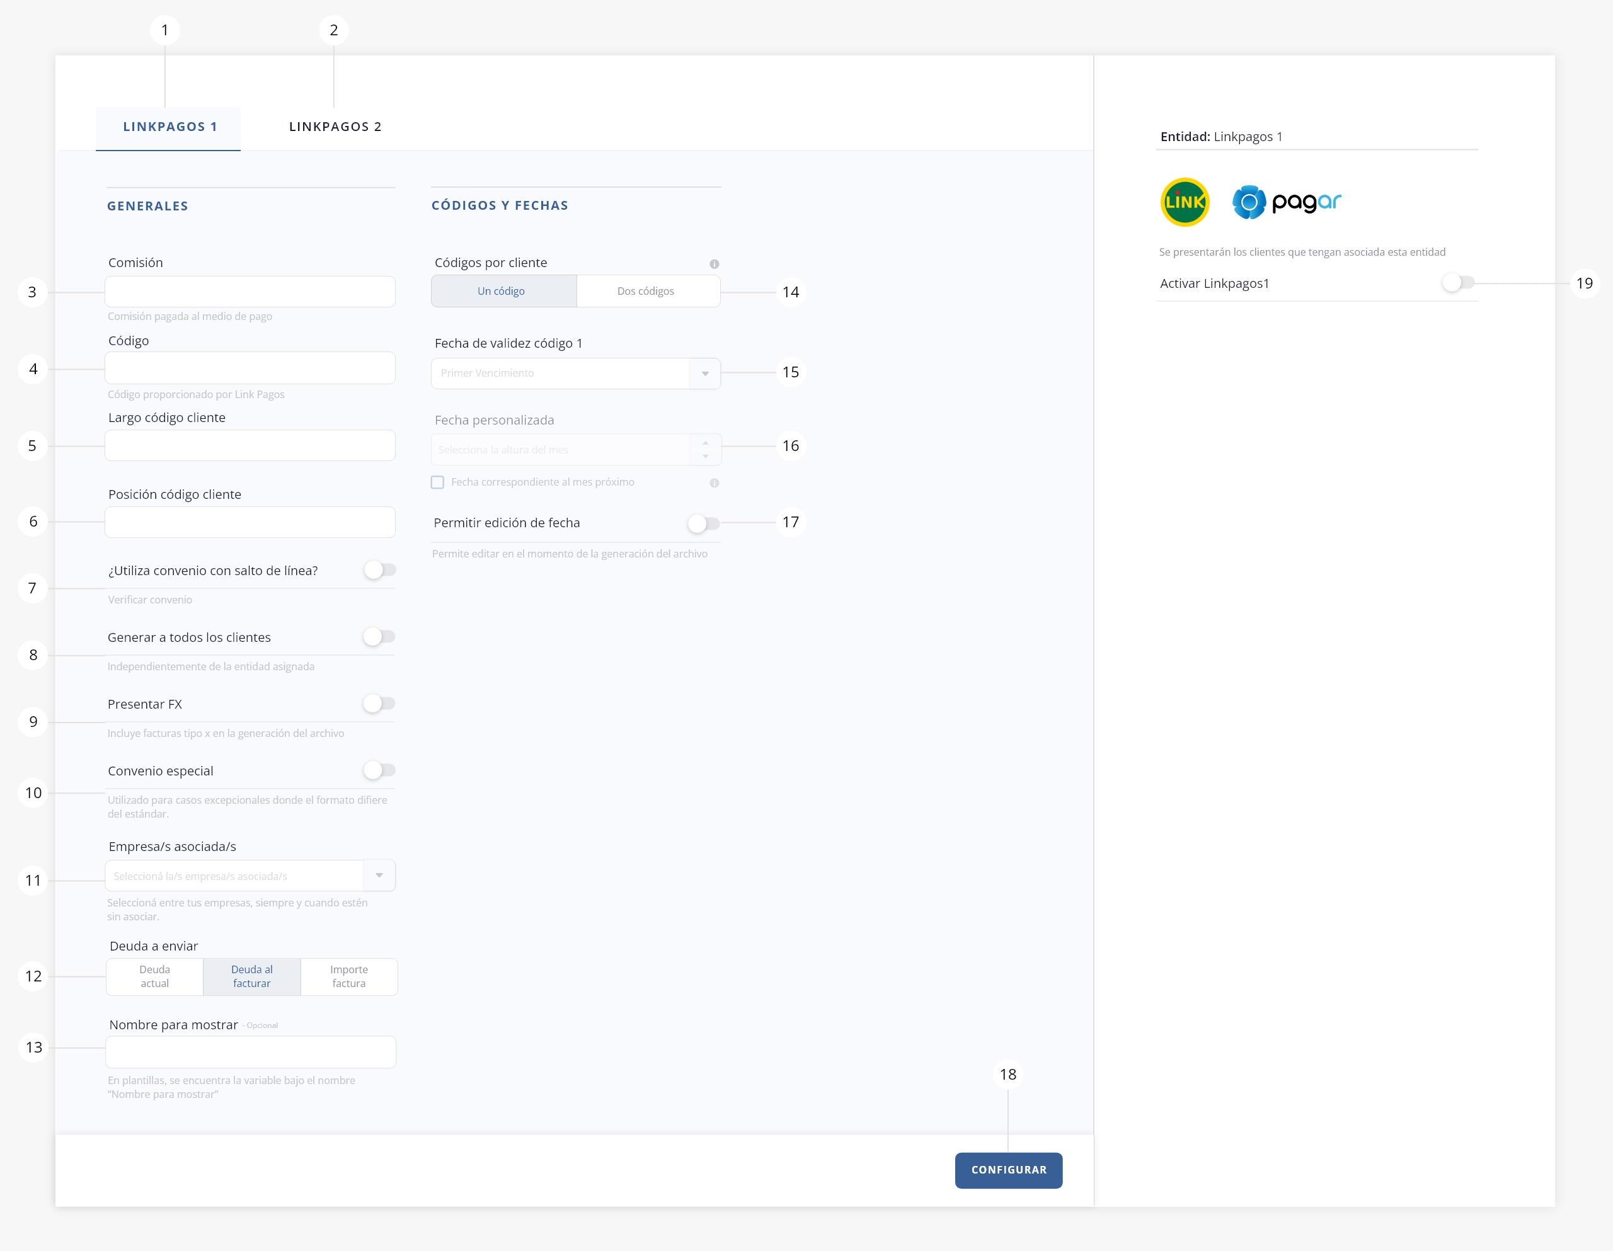Enable Generar a todos los clientes switch
This screenshot has height=1251, width=1613.
(379, 637)
